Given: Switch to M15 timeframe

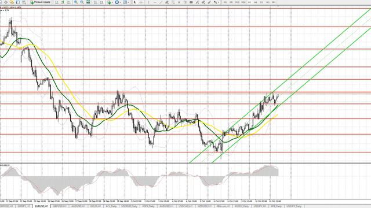Looking at the screenshot, I should click(x=237, y=2).
